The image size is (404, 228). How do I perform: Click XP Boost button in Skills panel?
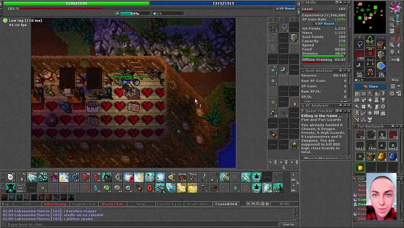click(x=323, y=24)
